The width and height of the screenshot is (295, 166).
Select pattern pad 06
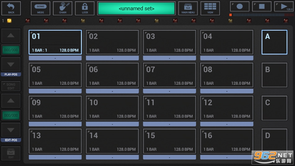[112, 75]
